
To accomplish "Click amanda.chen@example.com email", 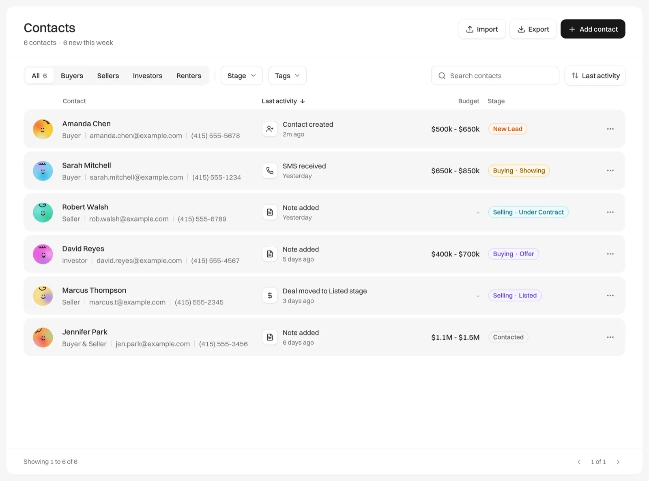I will coord(136,136).
